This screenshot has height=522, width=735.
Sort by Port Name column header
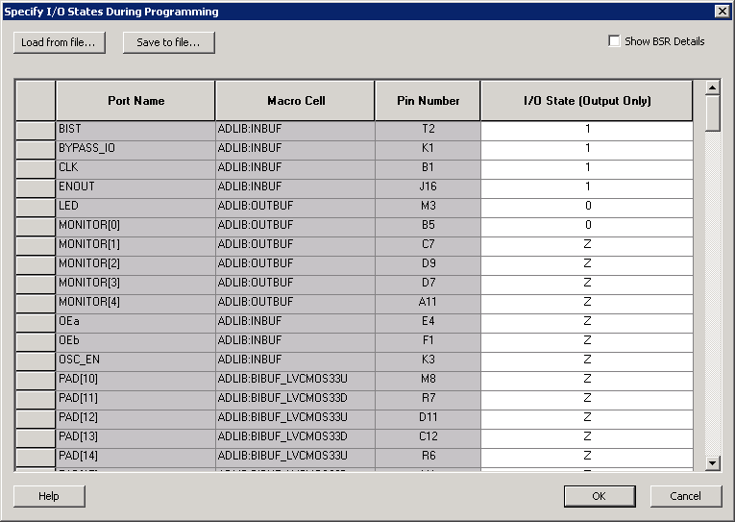click(x=135, y=101)
